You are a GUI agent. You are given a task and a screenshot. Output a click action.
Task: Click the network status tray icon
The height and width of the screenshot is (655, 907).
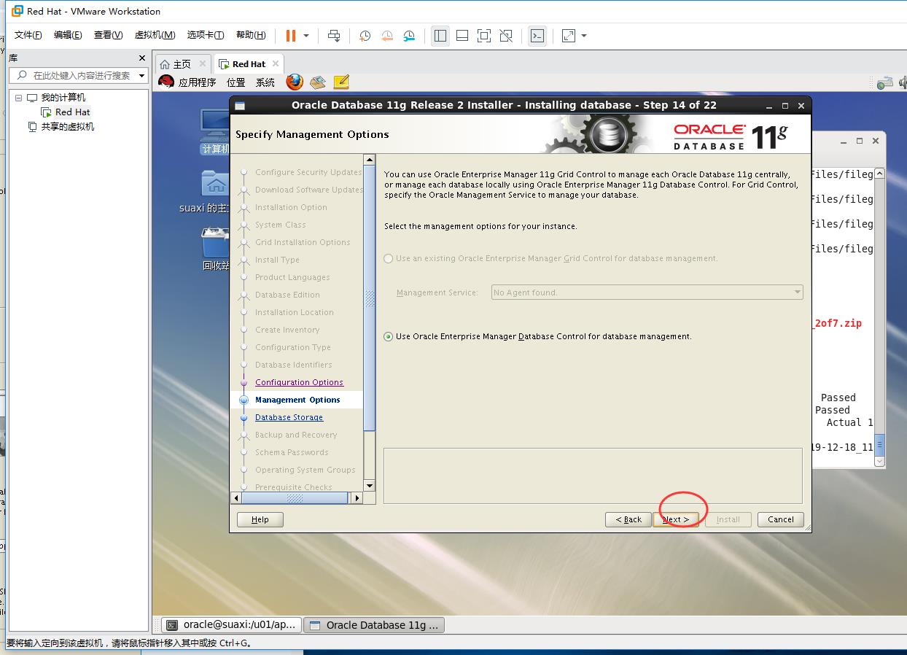point(884,82)
